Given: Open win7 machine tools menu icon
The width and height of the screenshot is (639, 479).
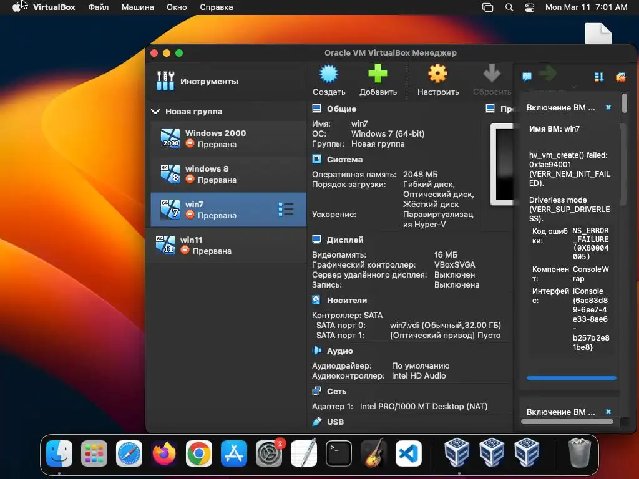Looking at the screenshot, I should point(286,210).
